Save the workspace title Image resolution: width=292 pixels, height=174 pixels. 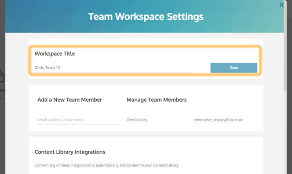pyautogui.click(x=234, y=68)
